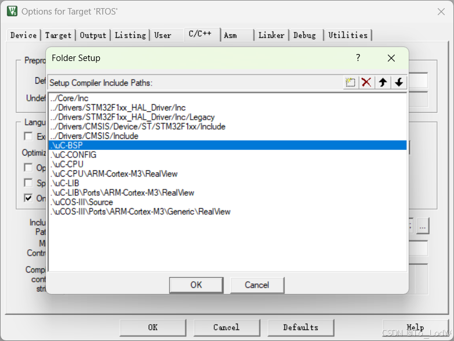Select .\uC-LIB\Ports\ARM-Cortex-M3\RealView path
Viewport: 454px width, 341px height.
[228, 193]
